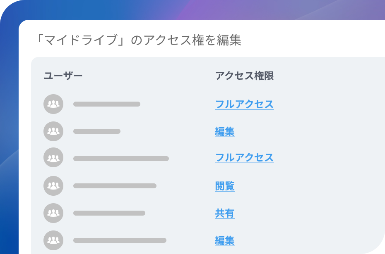The image size is (385, 254).
Task: Click the user name in the third row
Action: (x=121, y=158)
